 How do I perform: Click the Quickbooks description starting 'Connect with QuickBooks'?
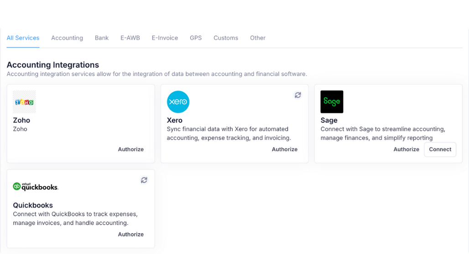click(x=75, y=218)
